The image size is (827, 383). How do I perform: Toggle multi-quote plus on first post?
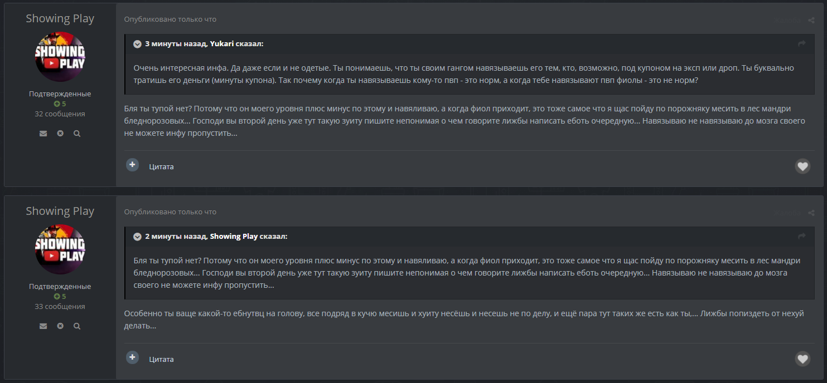[x=132, y=165]
